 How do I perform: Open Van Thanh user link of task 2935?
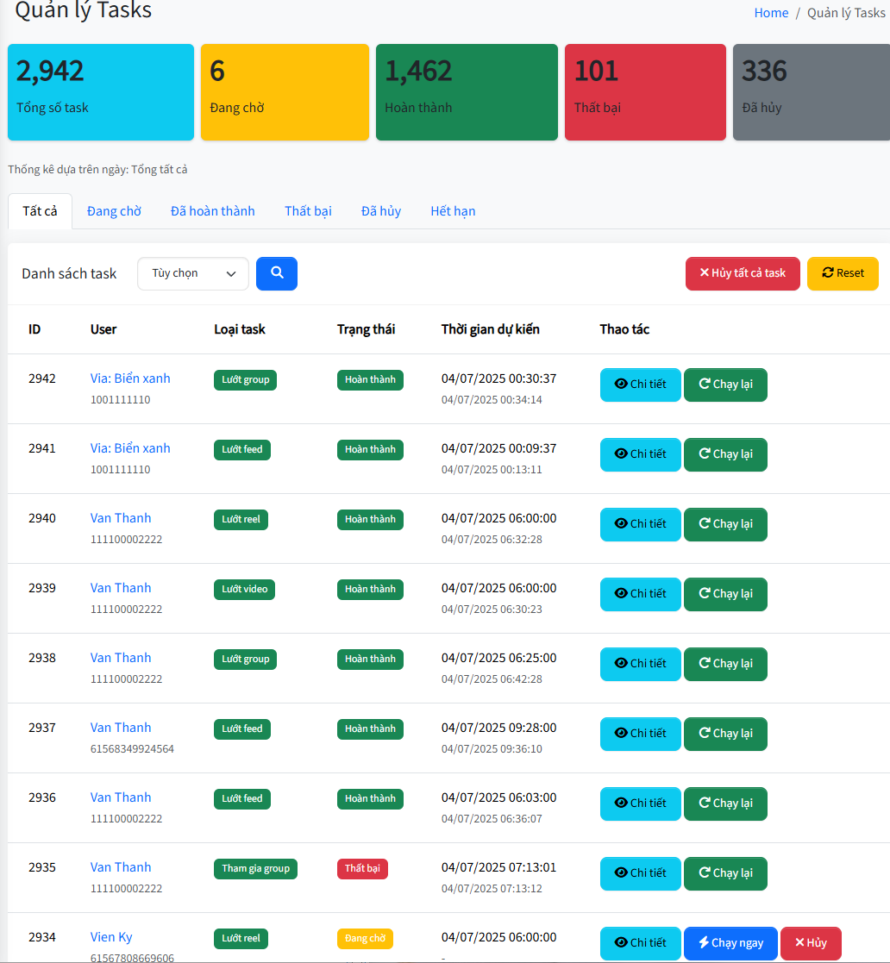121,867
